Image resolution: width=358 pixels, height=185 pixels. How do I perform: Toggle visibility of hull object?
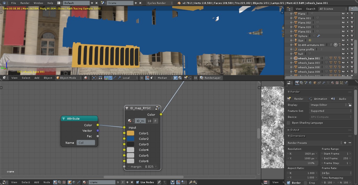tap(343, 54)
